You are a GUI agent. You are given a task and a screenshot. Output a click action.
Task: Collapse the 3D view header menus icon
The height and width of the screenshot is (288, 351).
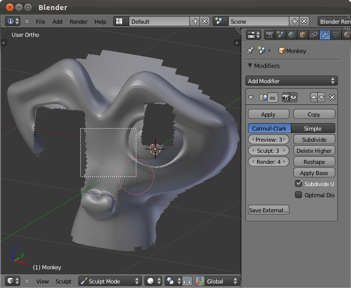(27, 281)
